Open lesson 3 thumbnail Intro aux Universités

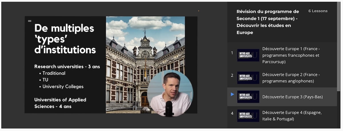point(248,97)
